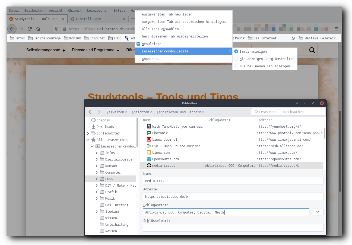This screenshot has height=245, width=352.
Task: Reload the current page
Action: pyautogui.click(x=29, y=29)
